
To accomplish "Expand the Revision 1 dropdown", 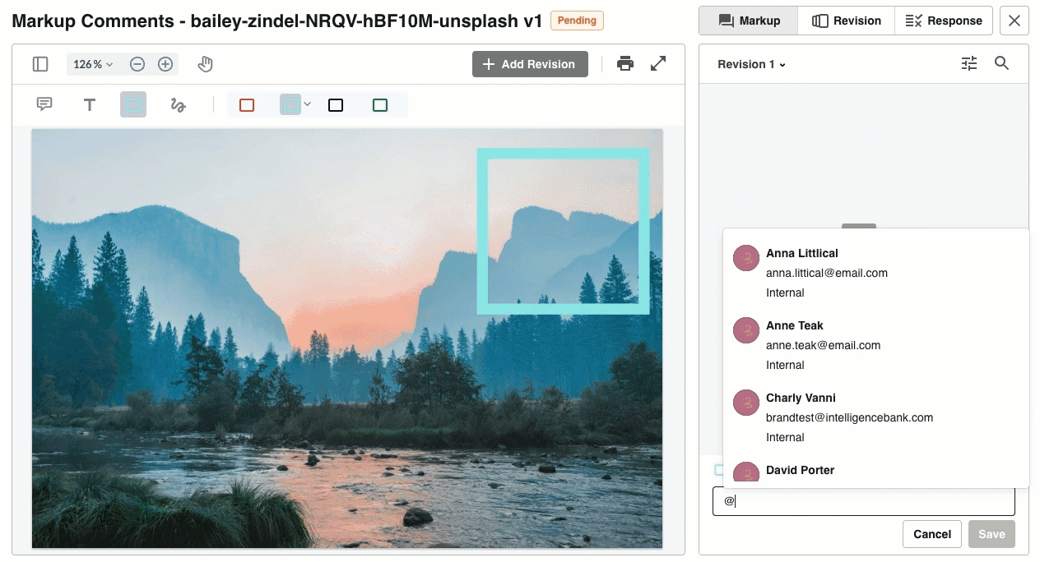I will click(751, 64).
